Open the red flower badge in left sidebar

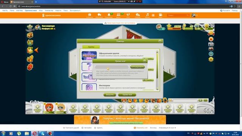(x=30, y=67)
